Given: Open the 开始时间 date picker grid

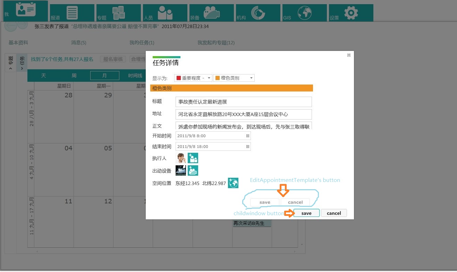Looking at the screenshot, I should click(248, 136).
